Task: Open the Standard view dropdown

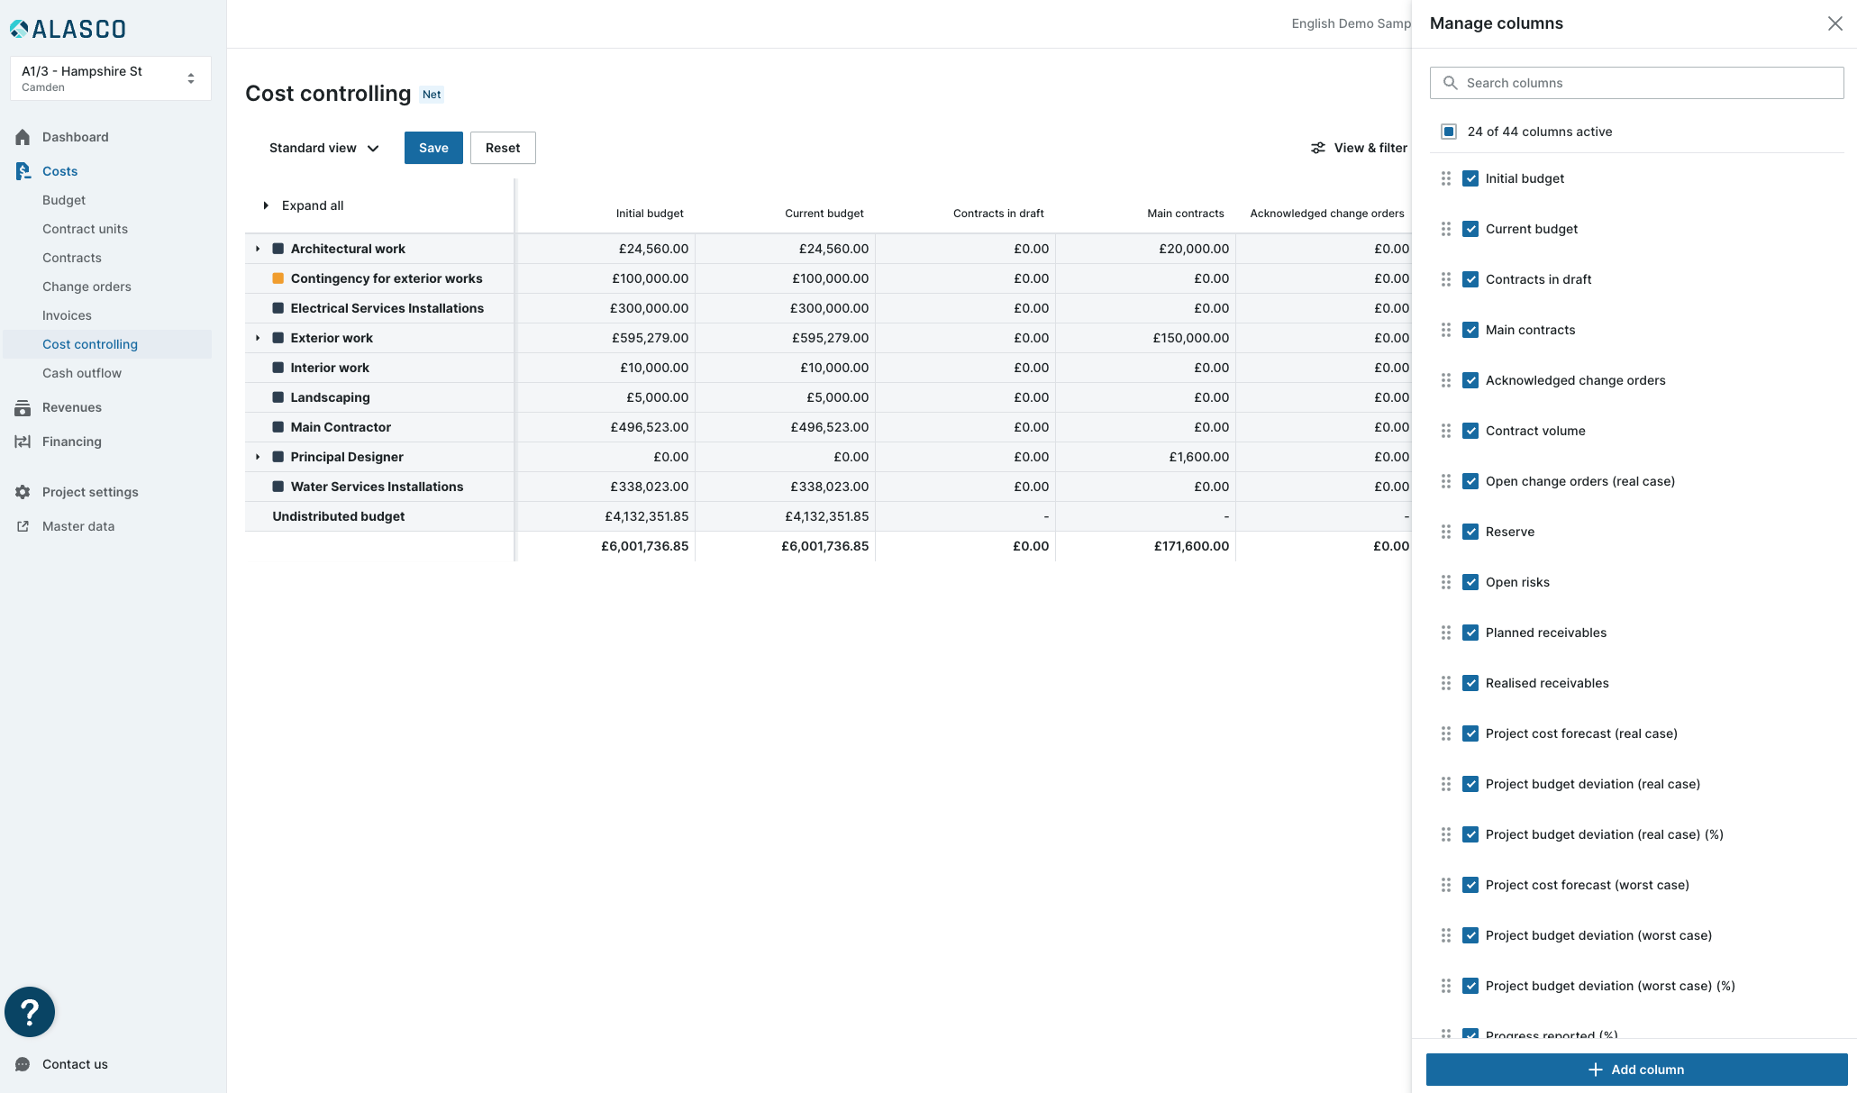Action: [323, 148]
